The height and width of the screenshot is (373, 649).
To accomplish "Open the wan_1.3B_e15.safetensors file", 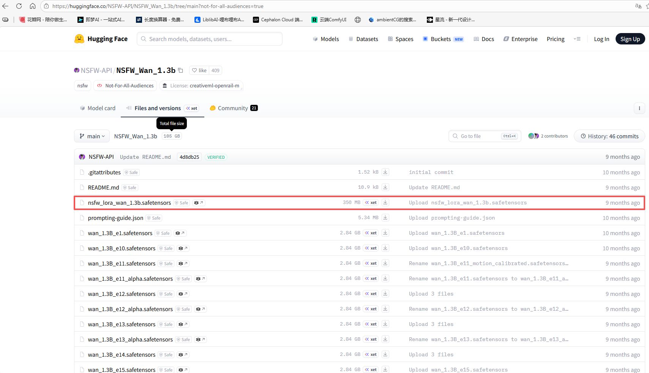I will pyautogui.click(x=122, y=370).
